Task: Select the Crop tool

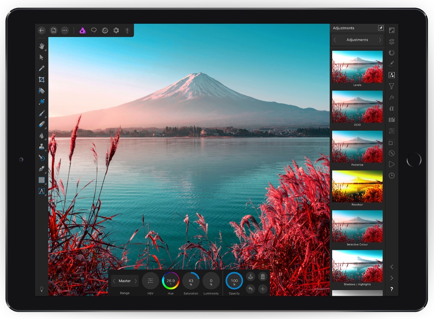Action: click(x=42, y=80)
